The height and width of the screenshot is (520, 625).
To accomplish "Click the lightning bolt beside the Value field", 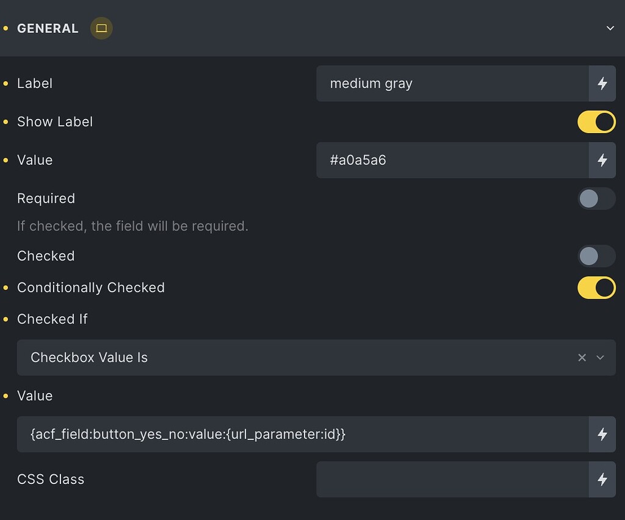I will click(602, 160).
